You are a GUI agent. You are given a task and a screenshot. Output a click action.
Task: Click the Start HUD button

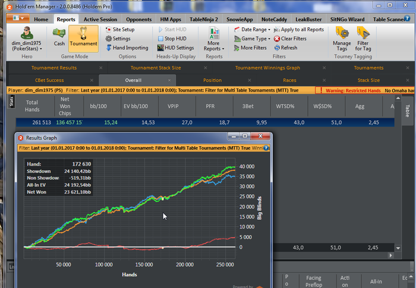tap(172, 30)
